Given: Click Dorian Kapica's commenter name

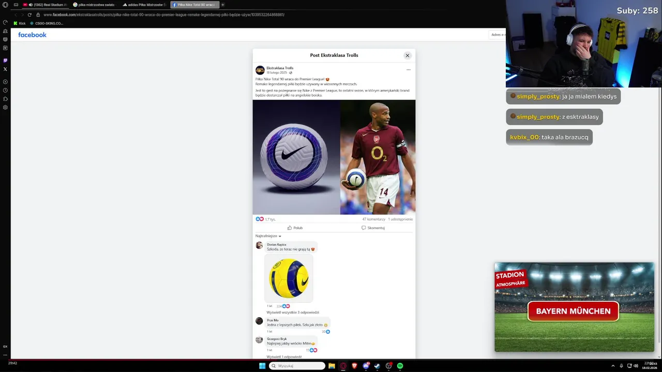Looking at the screenshot, I should (276, 244).
